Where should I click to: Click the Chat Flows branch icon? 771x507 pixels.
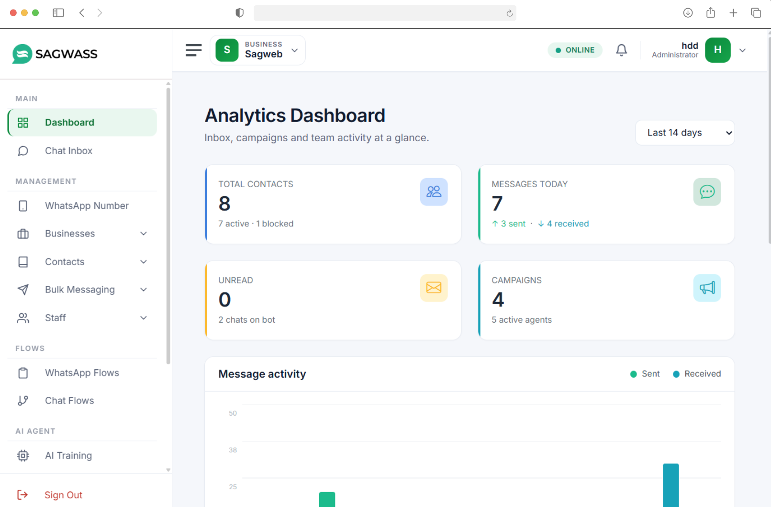tap(23, 401)
